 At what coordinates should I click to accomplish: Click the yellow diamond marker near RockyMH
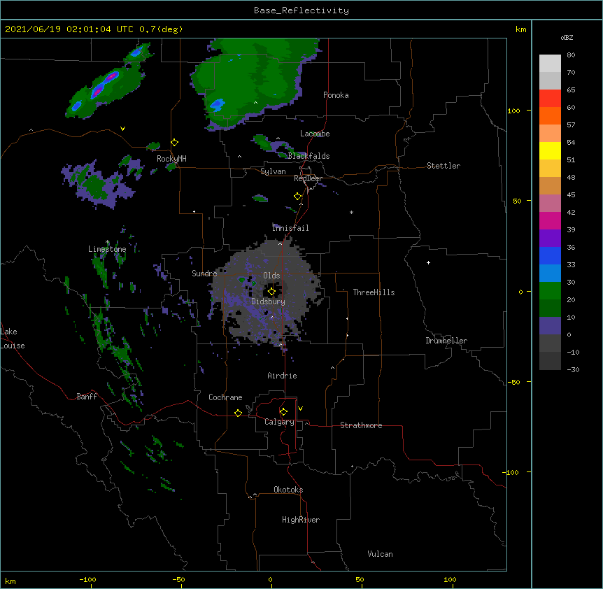[175, 143]
